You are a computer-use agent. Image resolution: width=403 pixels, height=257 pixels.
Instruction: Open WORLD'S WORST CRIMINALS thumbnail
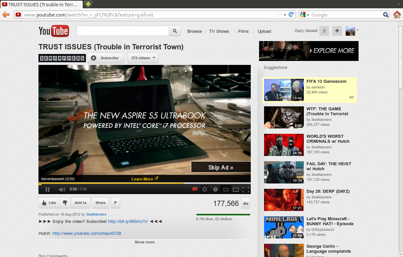284,145
